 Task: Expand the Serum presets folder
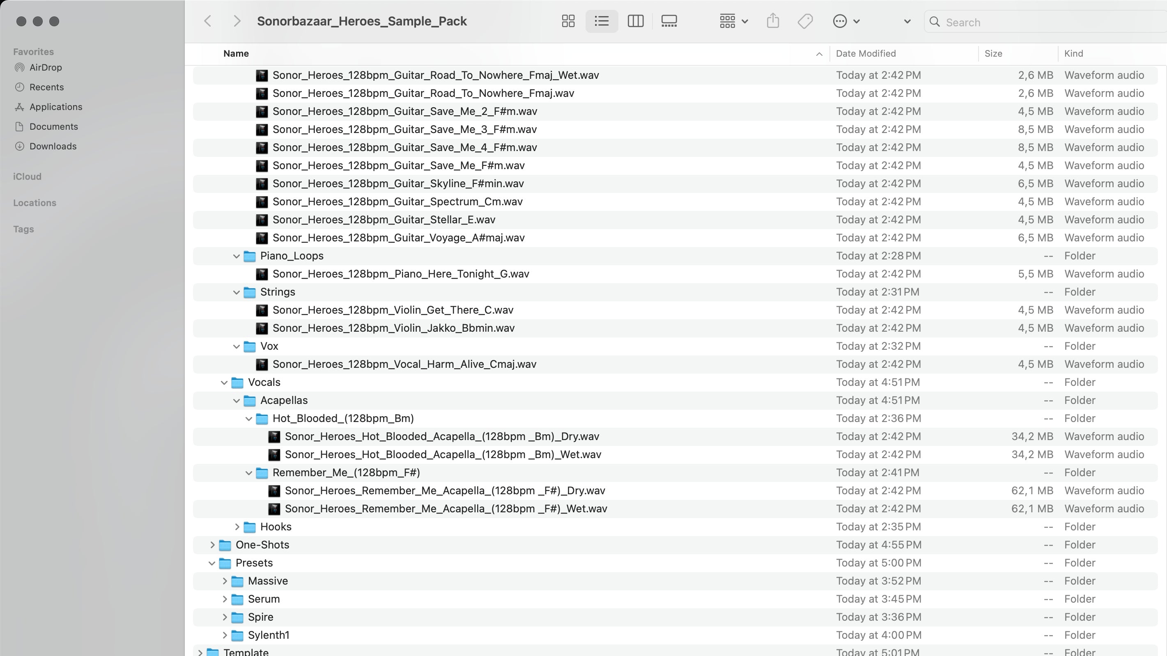click(x=224, y=599)
